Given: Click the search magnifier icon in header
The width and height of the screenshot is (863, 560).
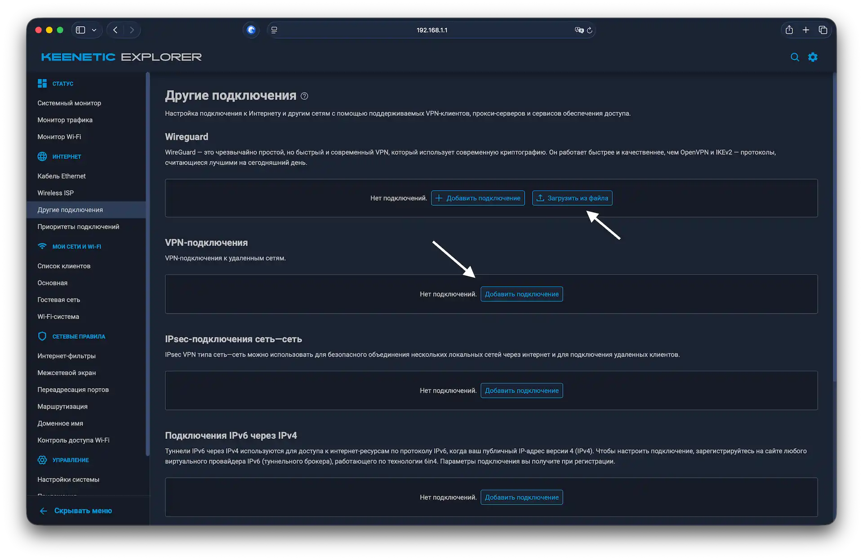Looking at the screenshot, I should point(795,57).
